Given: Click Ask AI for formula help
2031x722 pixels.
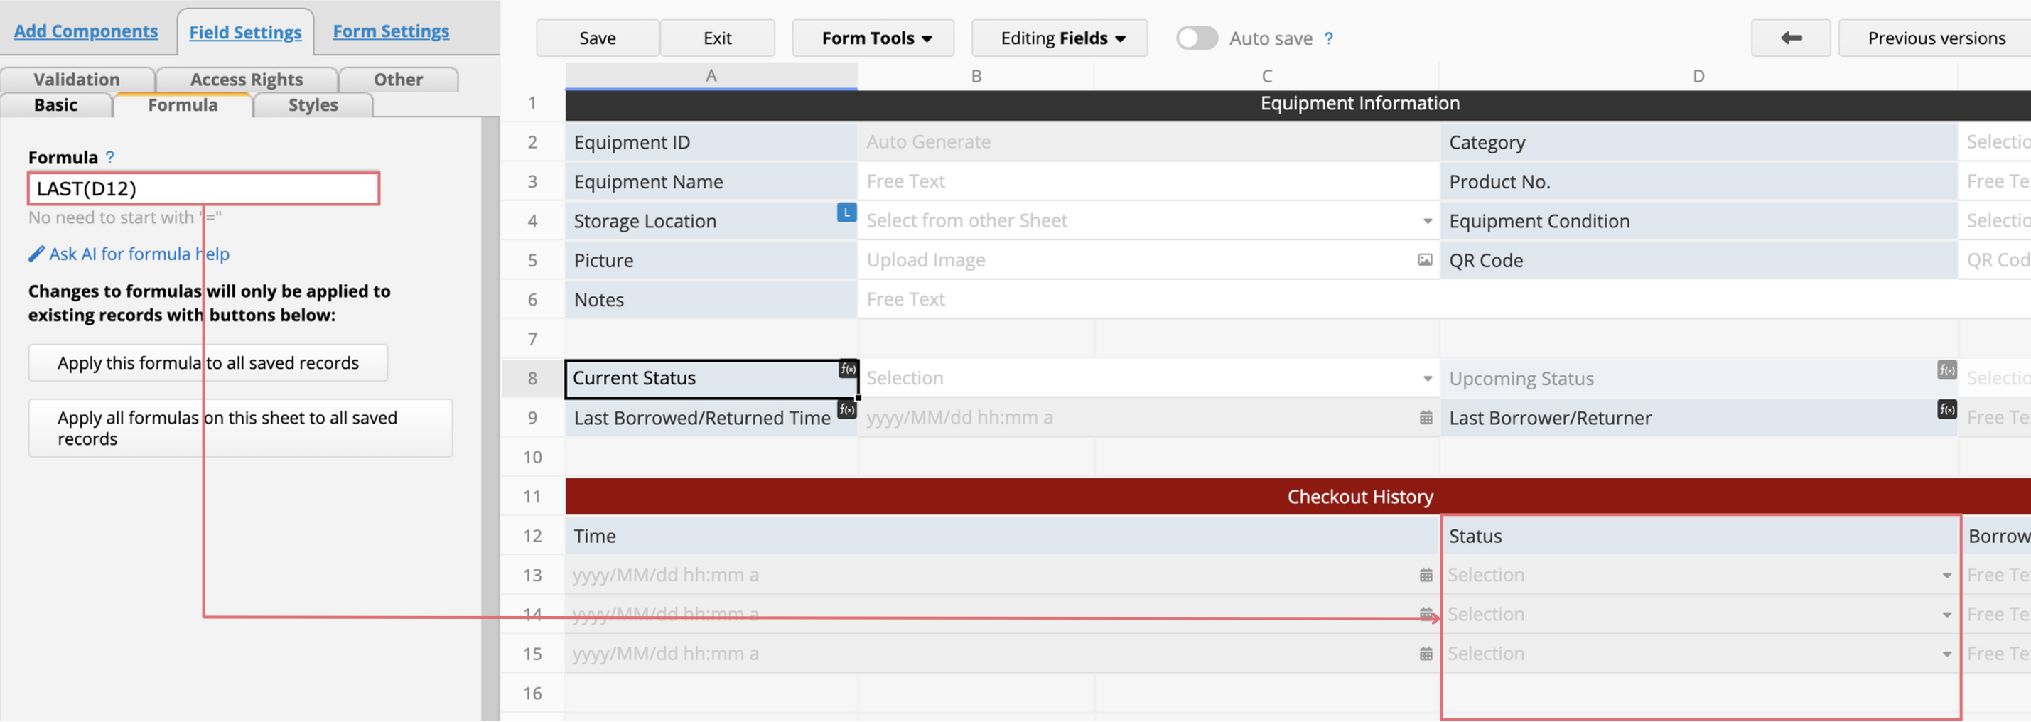Looking at the screenshot, I should 139,254.
